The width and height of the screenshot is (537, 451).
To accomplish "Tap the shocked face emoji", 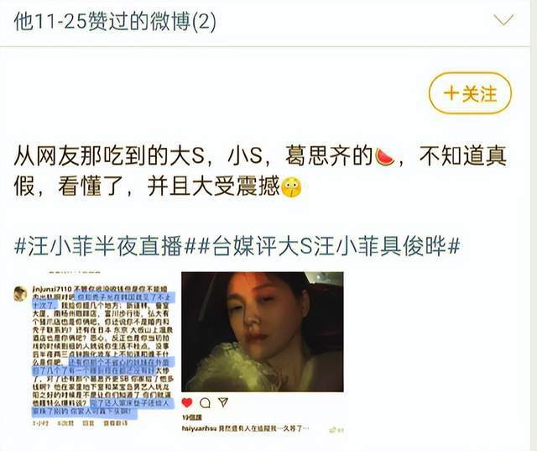I will [x=291, y=186].
